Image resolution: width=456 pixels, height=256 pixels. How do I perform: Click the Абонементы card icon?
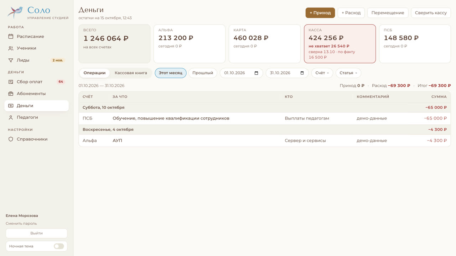[11, 94]
